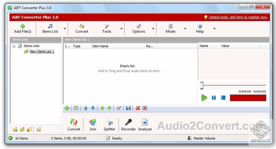Select New Items List 1 in the tree

[42, 51]
